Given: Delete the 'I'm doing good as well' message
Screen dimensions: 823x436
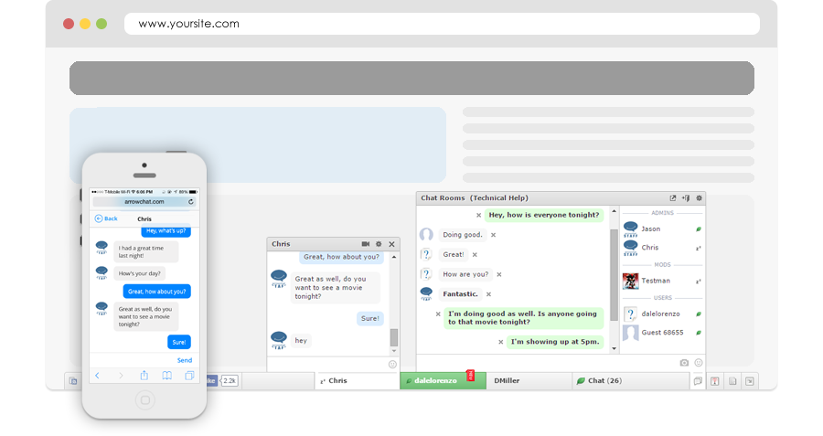Looking at the screenshot, I should click(x=438, y=314).
